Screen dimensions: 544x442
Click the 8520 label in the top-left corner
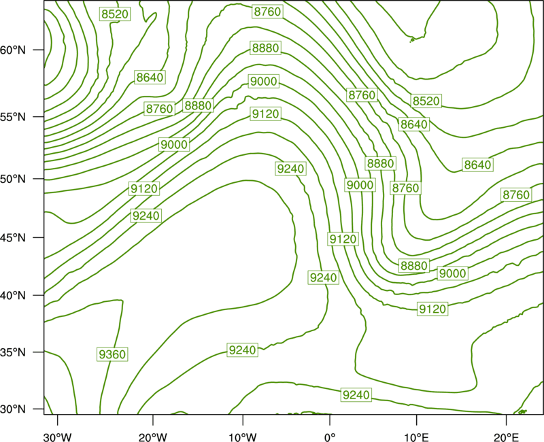pyautogui.click(x=115, y=14)
